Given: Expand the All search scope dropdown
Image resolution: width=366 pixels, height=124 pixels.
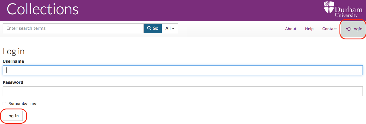Looking at the screenshot, I should point(170,28).
